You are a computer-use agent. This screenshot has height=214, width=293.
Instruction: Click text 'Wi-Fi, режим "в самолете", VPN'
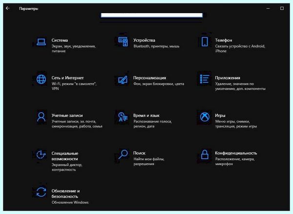tap(74, 86)
